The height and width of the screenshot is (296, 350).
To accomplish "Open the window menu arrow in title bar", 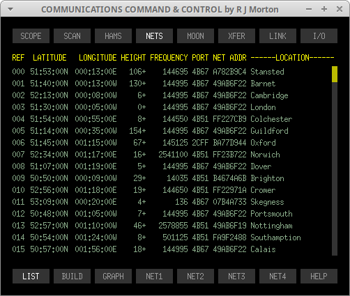I will point(10,10).
